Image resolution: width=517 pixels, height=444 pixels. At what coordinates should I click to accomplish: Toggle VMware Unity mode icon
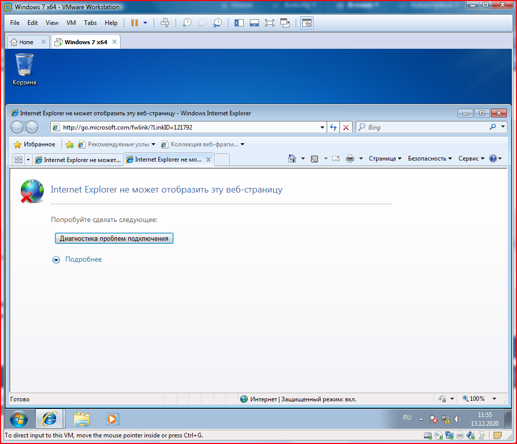(285, 23)
